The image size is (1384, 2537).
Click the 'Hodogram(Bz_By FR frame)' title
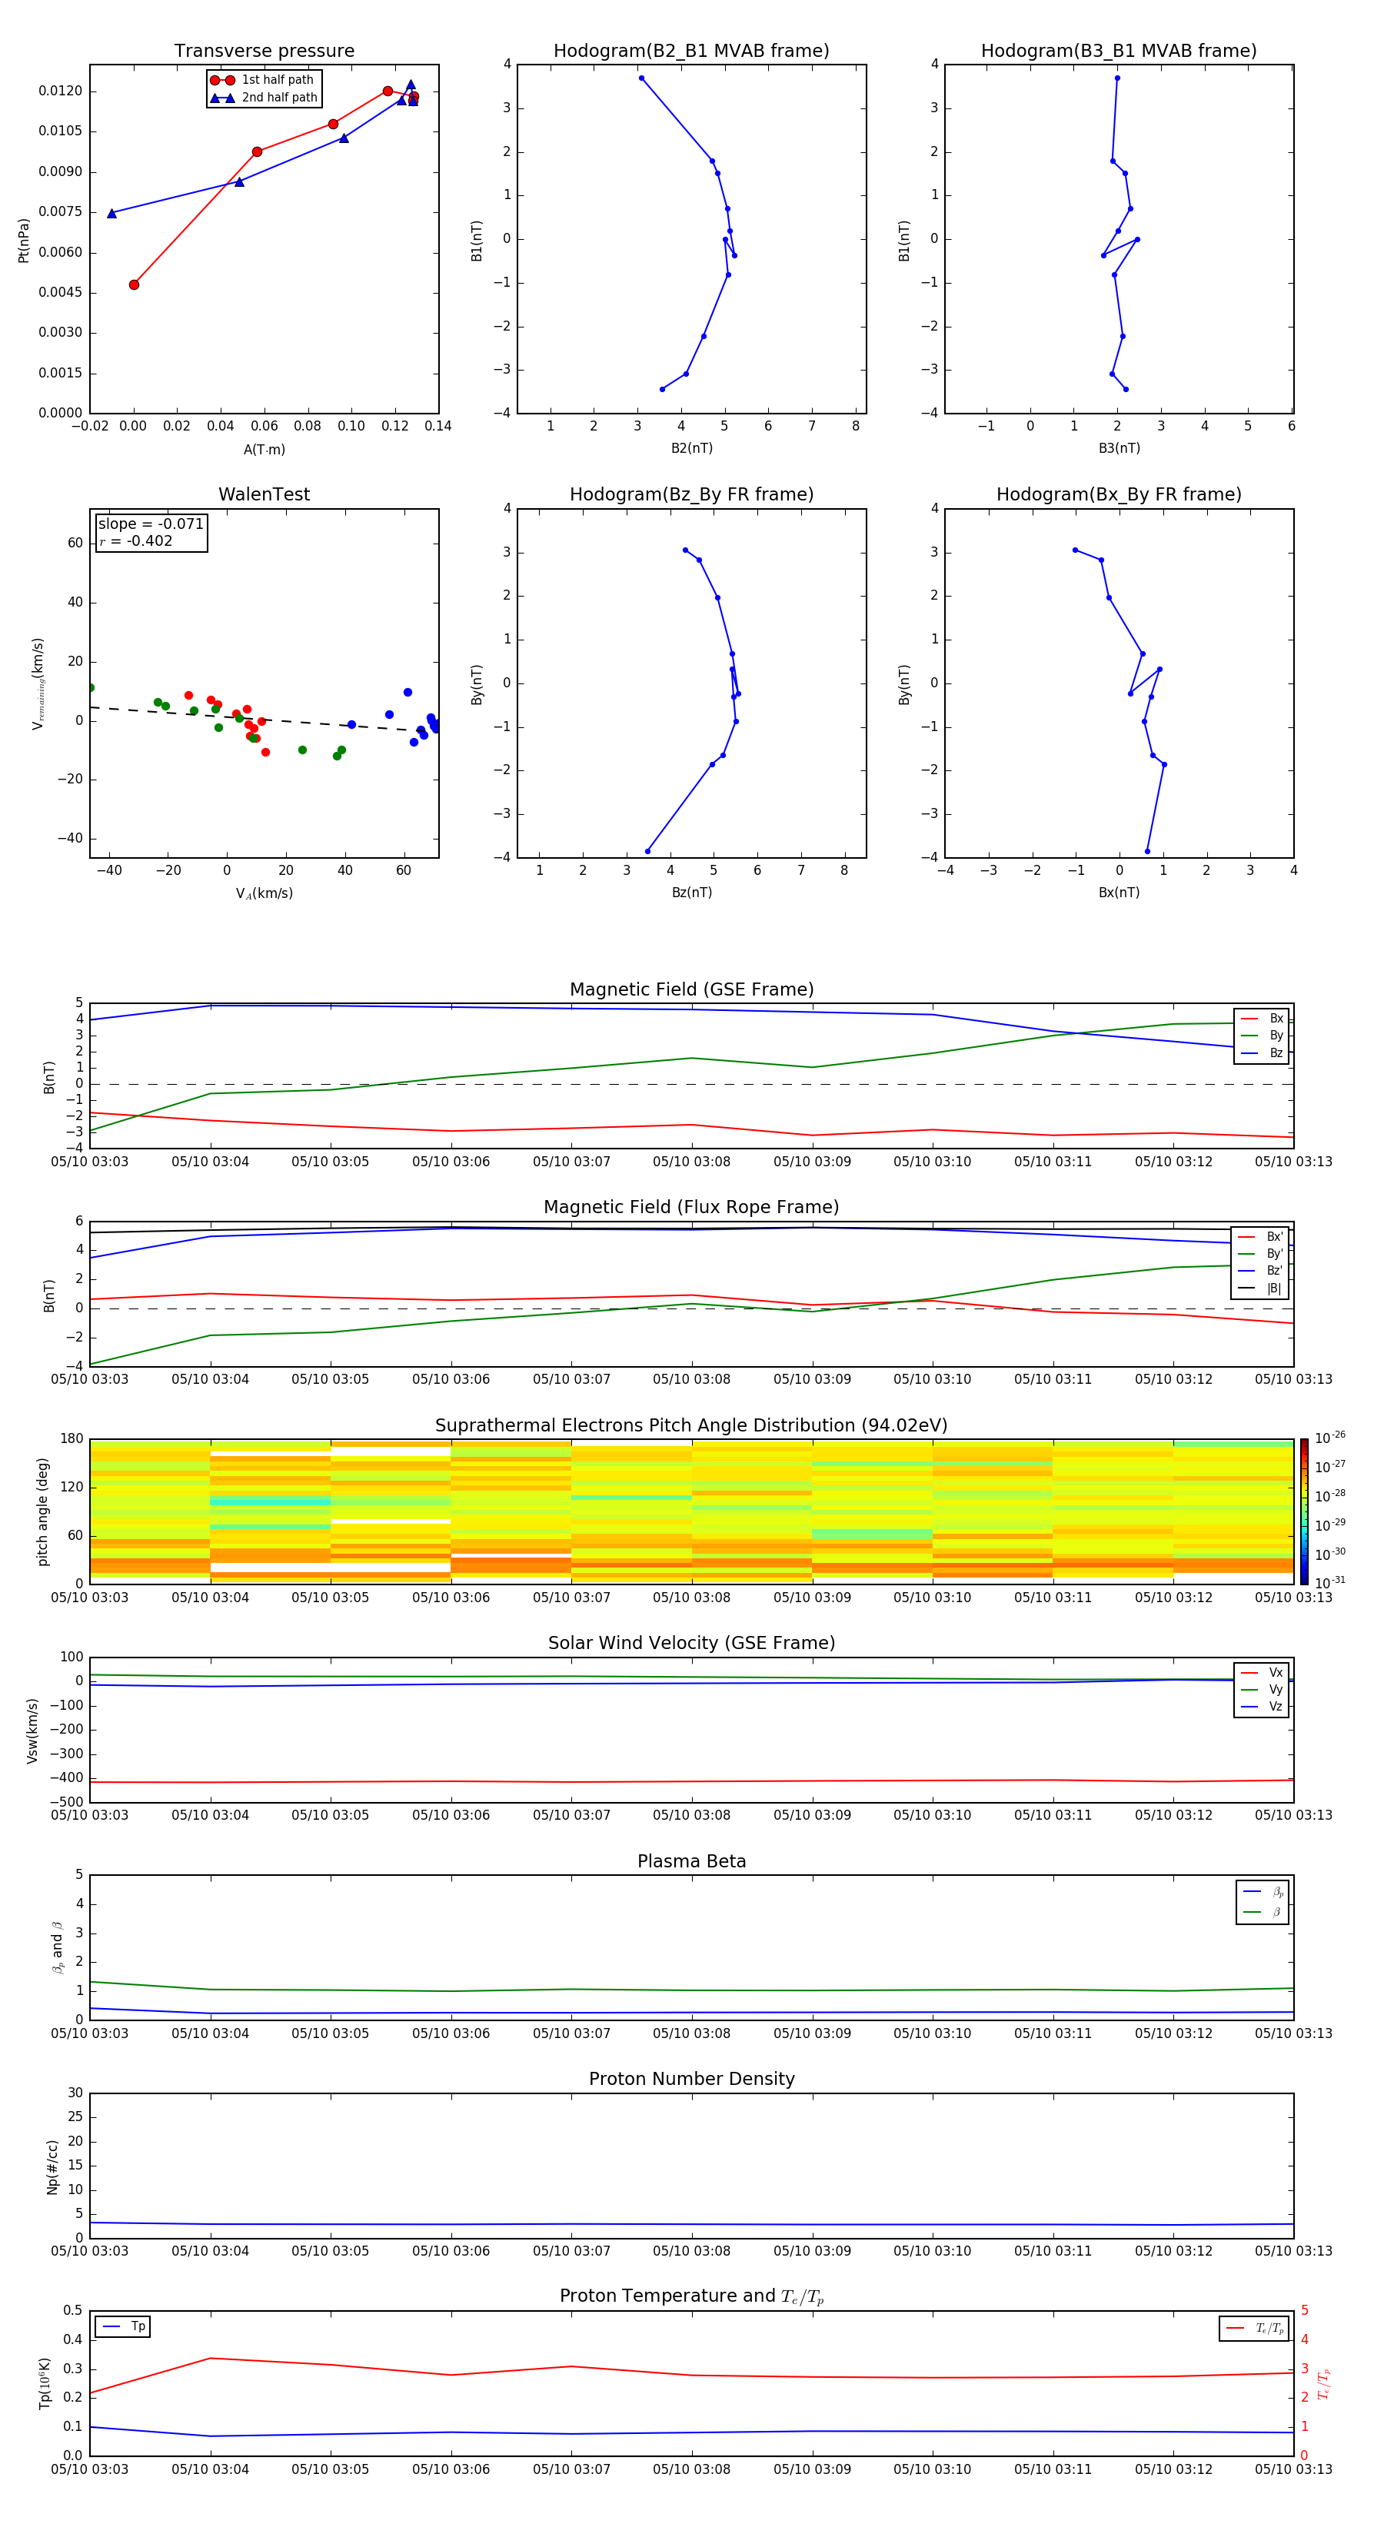pos(691,494)
